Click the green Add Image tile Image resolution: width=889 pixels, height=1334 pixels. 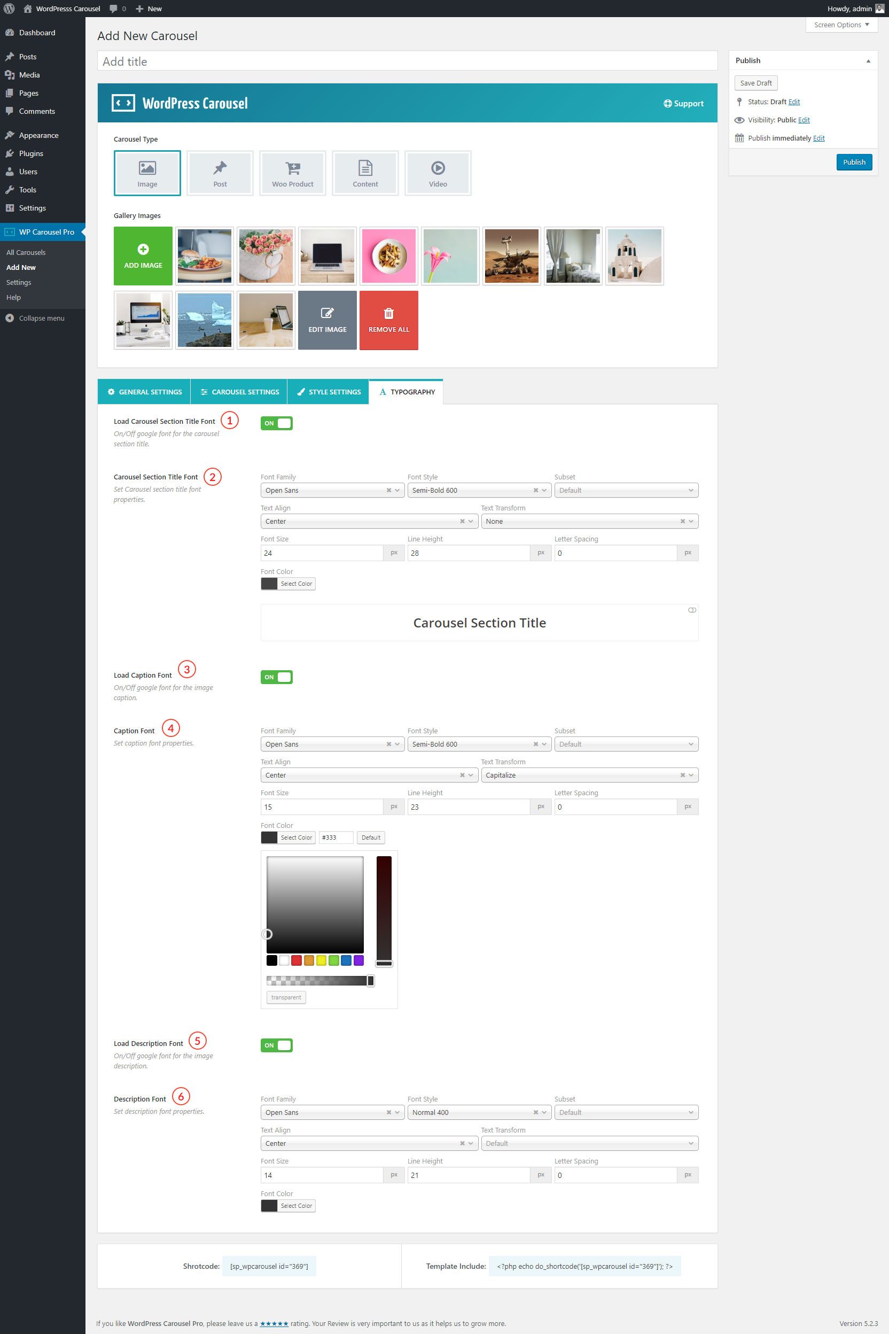(x=143, y=256)
